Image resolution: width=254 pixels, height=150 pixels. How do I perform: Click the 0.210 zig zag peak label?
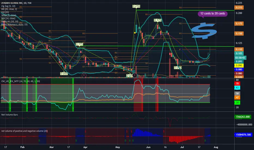tap(136, 6)
